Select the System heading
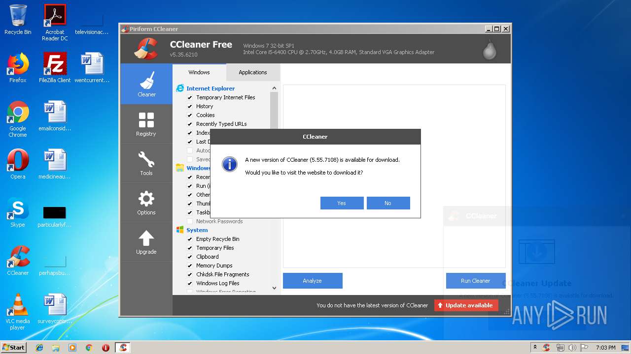Image resolution: width=631 pixels, height=354 pixels. point(197,230)
